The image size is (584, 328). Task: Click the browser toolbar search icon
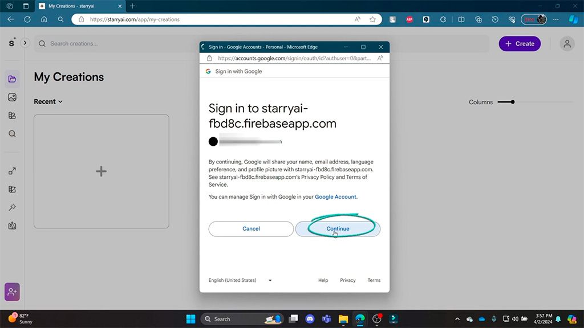(60, 19)
